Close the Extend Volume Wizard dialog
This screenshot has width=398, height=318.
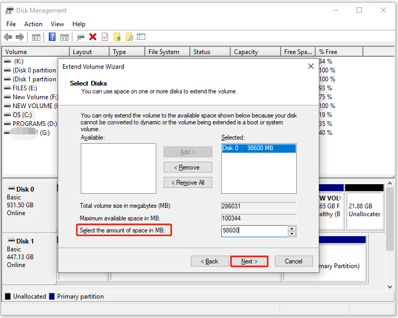(310, 66)
